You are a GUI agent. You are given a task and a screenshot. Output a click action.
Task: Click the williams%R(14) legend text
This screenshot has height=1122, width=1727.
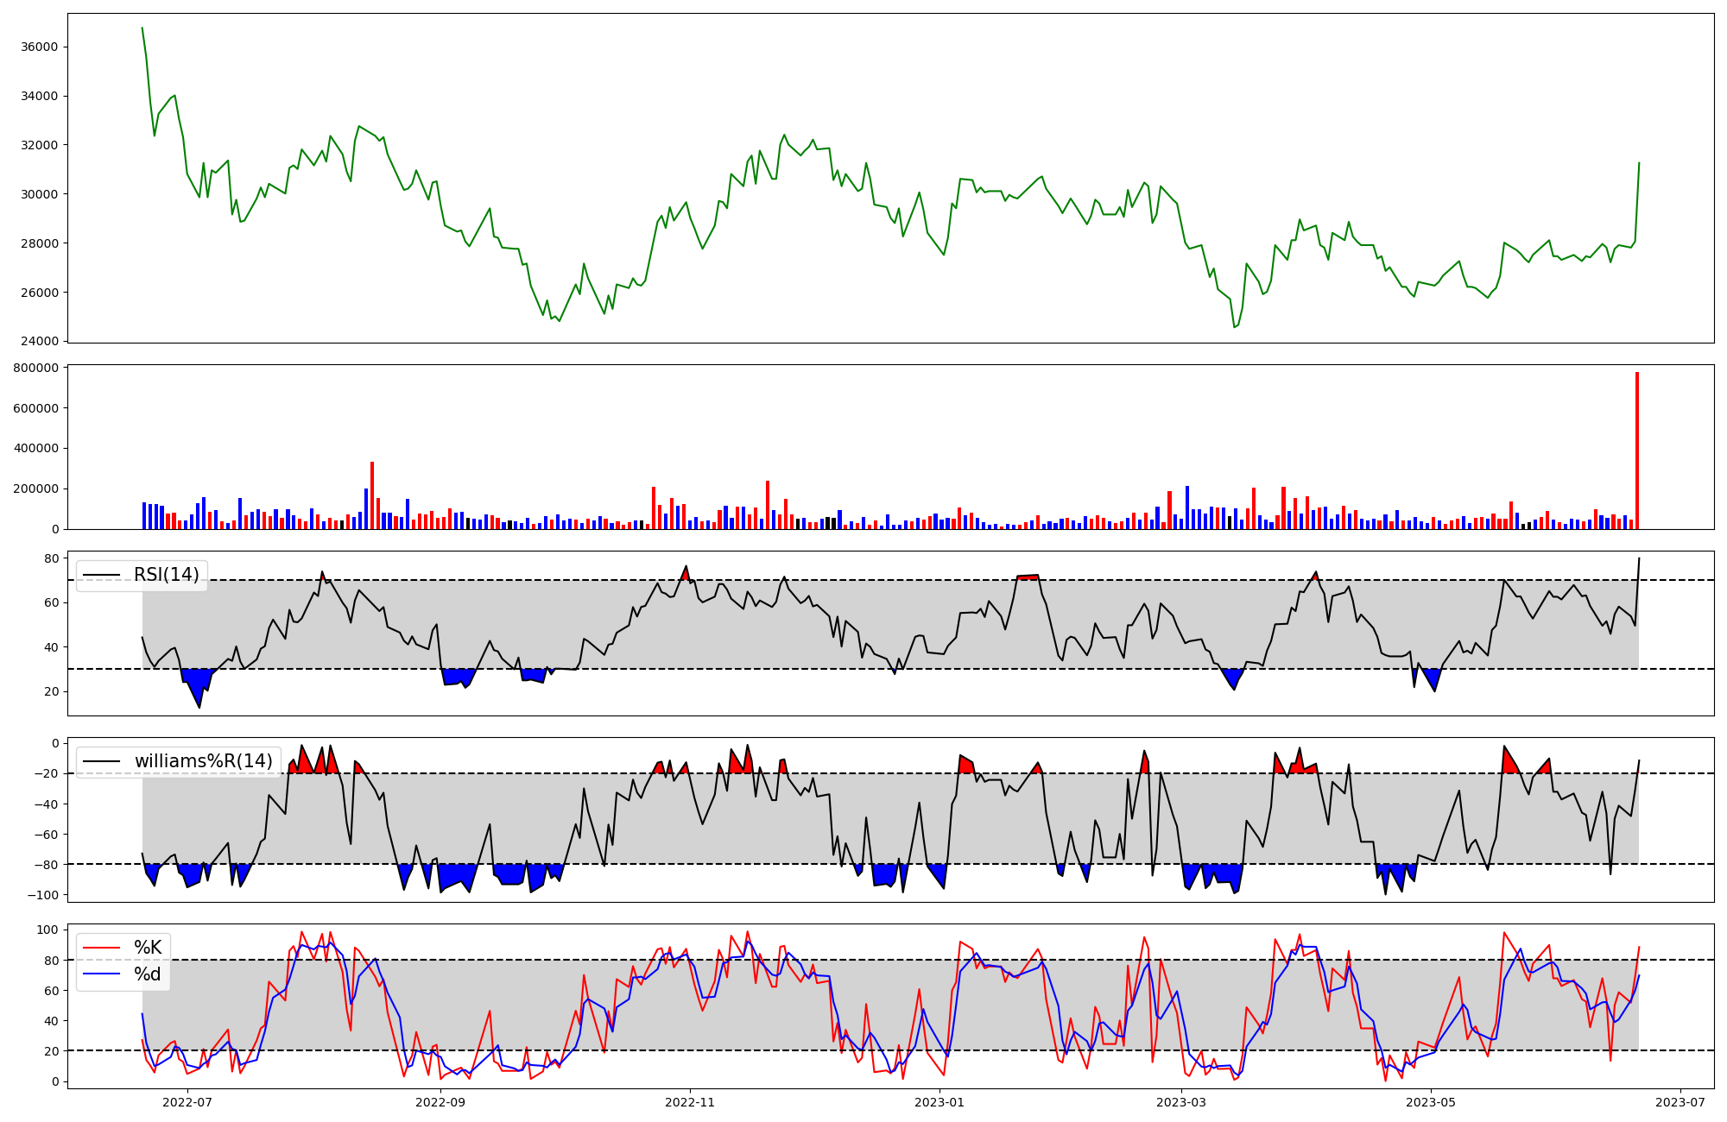coord(204,761)
